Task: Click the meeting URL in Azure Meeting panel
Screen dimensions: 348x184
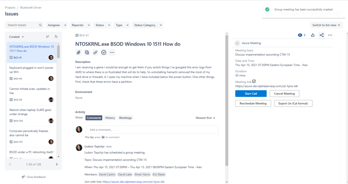Action: tap(266, 86)
